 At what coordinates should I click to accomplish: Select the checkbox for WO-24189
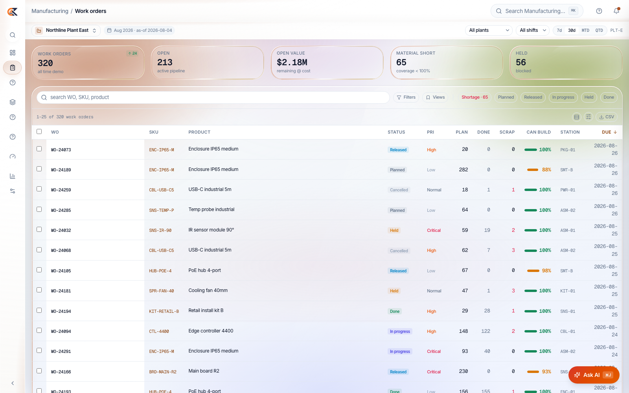point(39,169)
